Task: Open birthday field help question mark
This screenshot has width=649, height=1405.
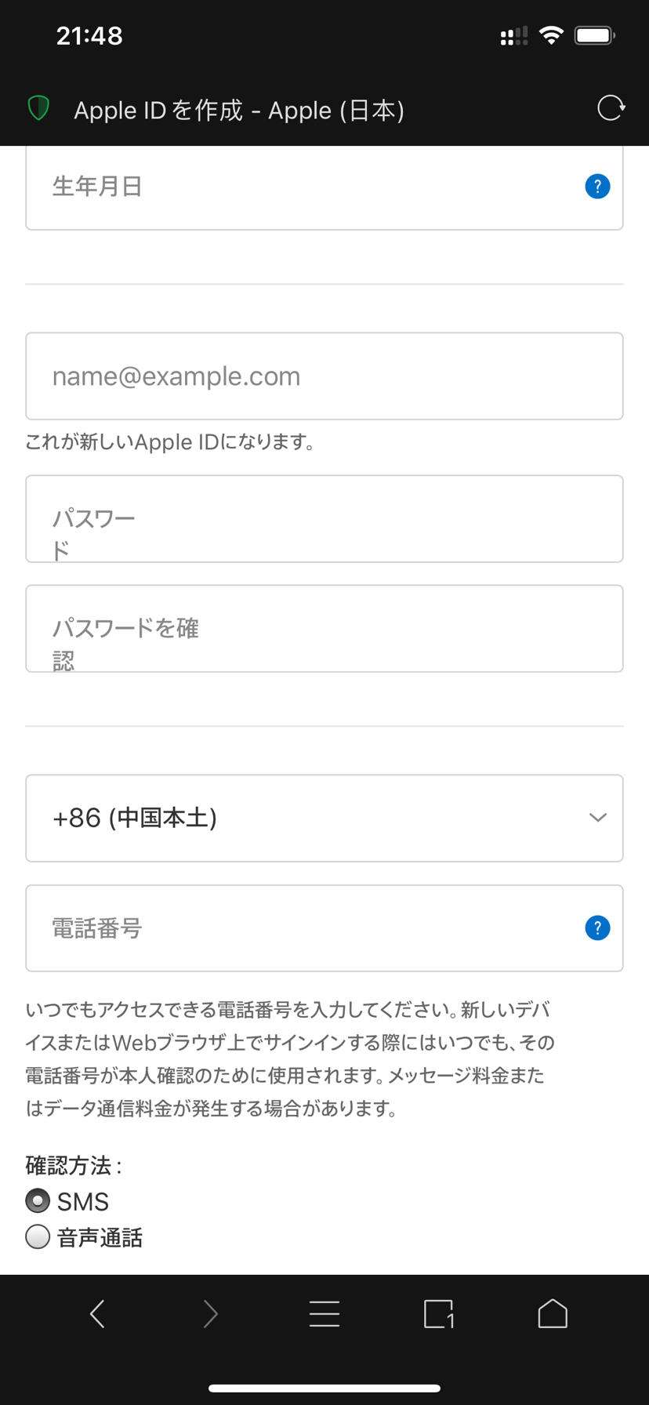Action: coord(597,187)
